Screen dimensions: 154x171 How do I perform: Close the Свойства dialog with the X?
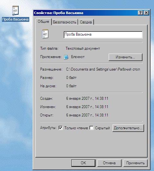146,13
